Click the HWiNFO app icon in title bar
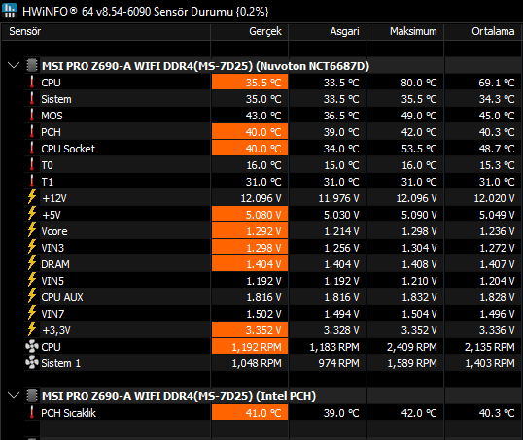The image size is (523, 440). coord(10,11)
